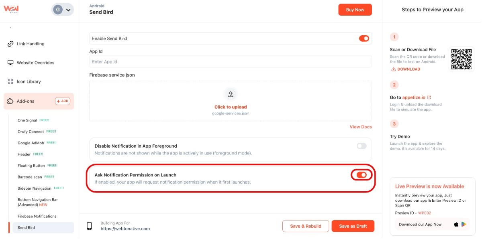Click the Apple store icon
Screen dimensions: 482x239
point(456,224)
